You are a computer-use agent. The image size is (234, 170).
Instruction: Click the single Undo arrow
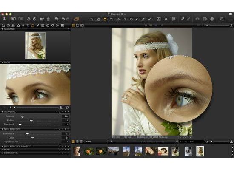pyautogui.click(x=63, y=19)
